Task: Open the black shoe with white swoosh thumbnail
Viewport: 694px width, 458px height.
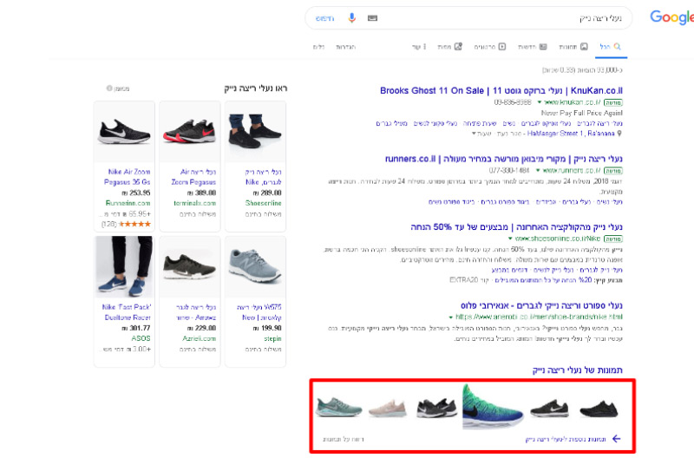Action: point(549,408)
